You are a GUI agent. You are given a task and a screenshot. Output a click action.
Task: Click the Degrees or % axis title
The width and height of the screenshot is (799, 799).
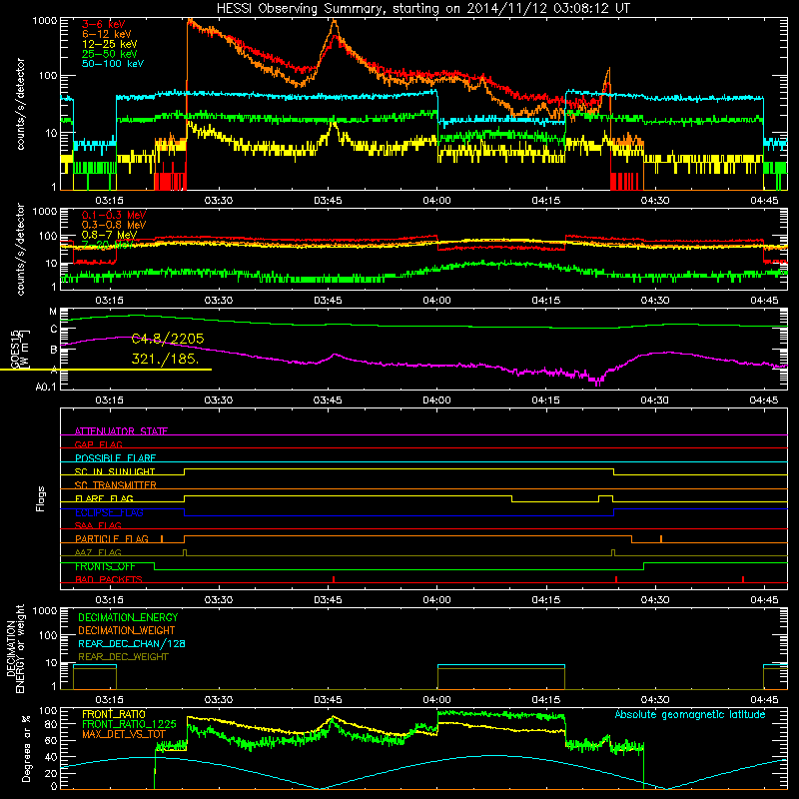tap(26, 748)
